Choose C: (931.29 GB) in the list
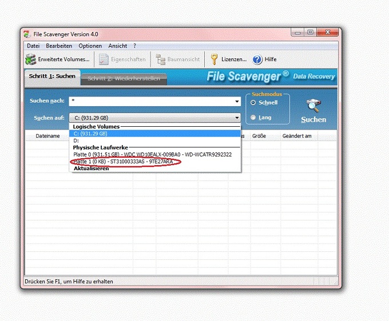This screenshot has height=321, width=389. (x=155, y=134)
